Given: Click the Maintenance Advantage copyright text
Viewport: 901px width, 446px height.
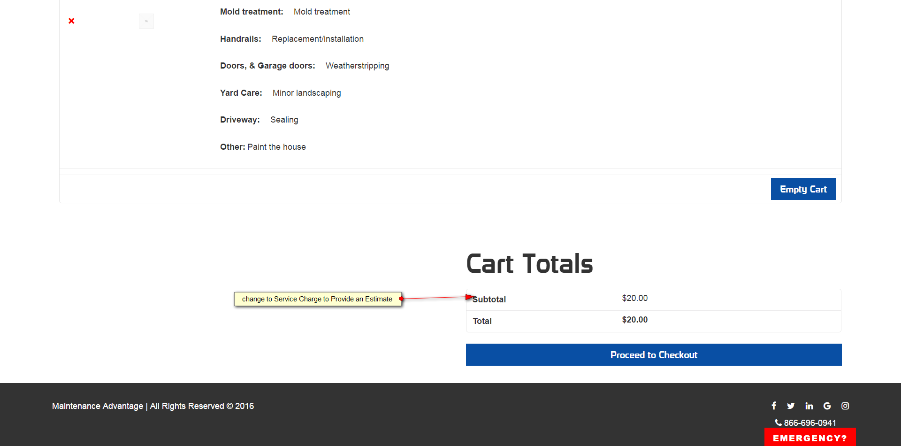Looking at the screenshot, I should pos(153,406).
